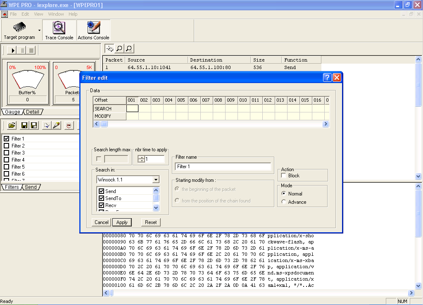Click the nbr time to apply field

click(154, 159)
